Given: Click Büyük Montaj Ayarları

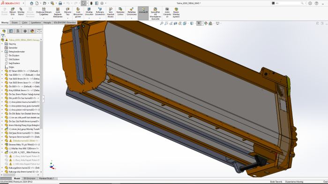Looking at the screenshot, I should pos(176,13).
